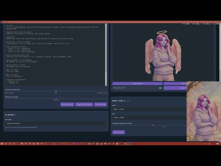This screenshot has width=221, height=166.
Task: Adjust the Response Length slider handle
Action: [x=56, y=99]
